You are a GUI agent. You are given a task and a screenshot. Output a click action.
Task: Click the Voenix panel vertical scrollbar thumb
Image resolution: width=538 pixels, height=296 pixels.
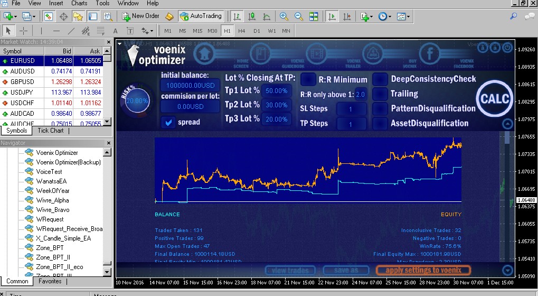coord(507,137)
